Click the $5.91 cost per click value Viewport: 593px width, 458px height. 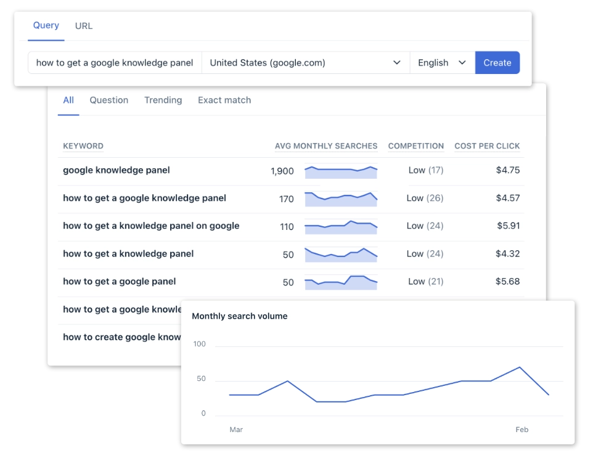[x=509, y=226]
